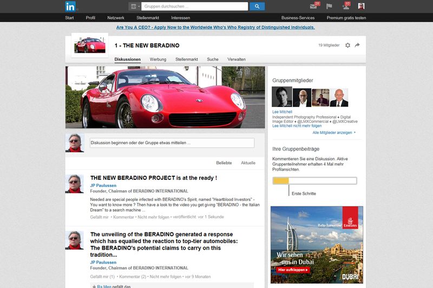The image size is (433, 288).
Task: Click the third group member photo
Action: coord(320,98)
